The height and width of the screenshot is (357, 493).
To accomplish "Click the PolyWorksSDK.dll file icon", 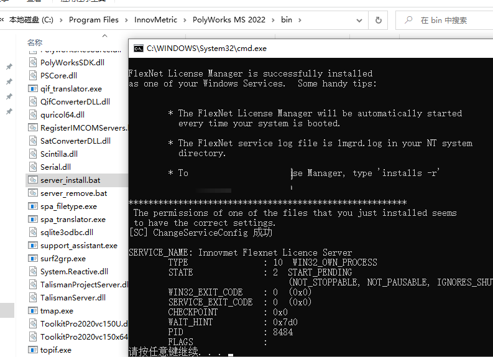I will point(33,62).
